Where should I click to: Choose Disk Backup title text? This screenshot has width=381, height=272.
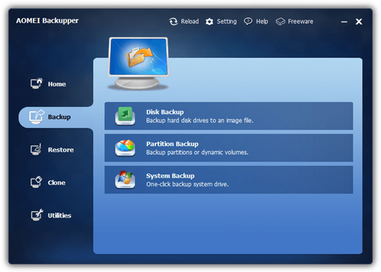coord(165,112)
